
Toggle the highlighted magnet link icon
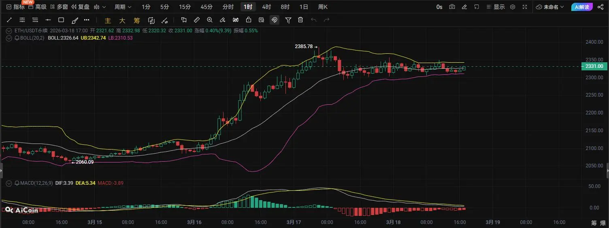(x=275, y=20)
